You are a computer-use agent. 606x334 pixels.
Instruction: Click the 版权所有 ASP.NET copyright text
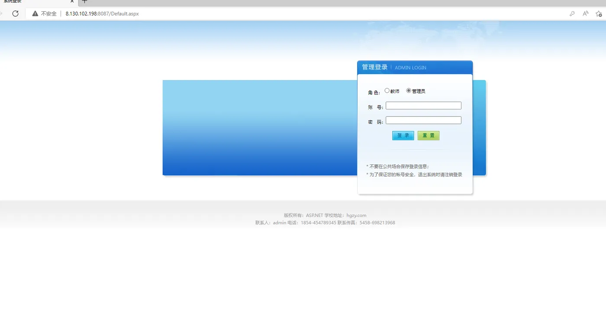point(303,215)
